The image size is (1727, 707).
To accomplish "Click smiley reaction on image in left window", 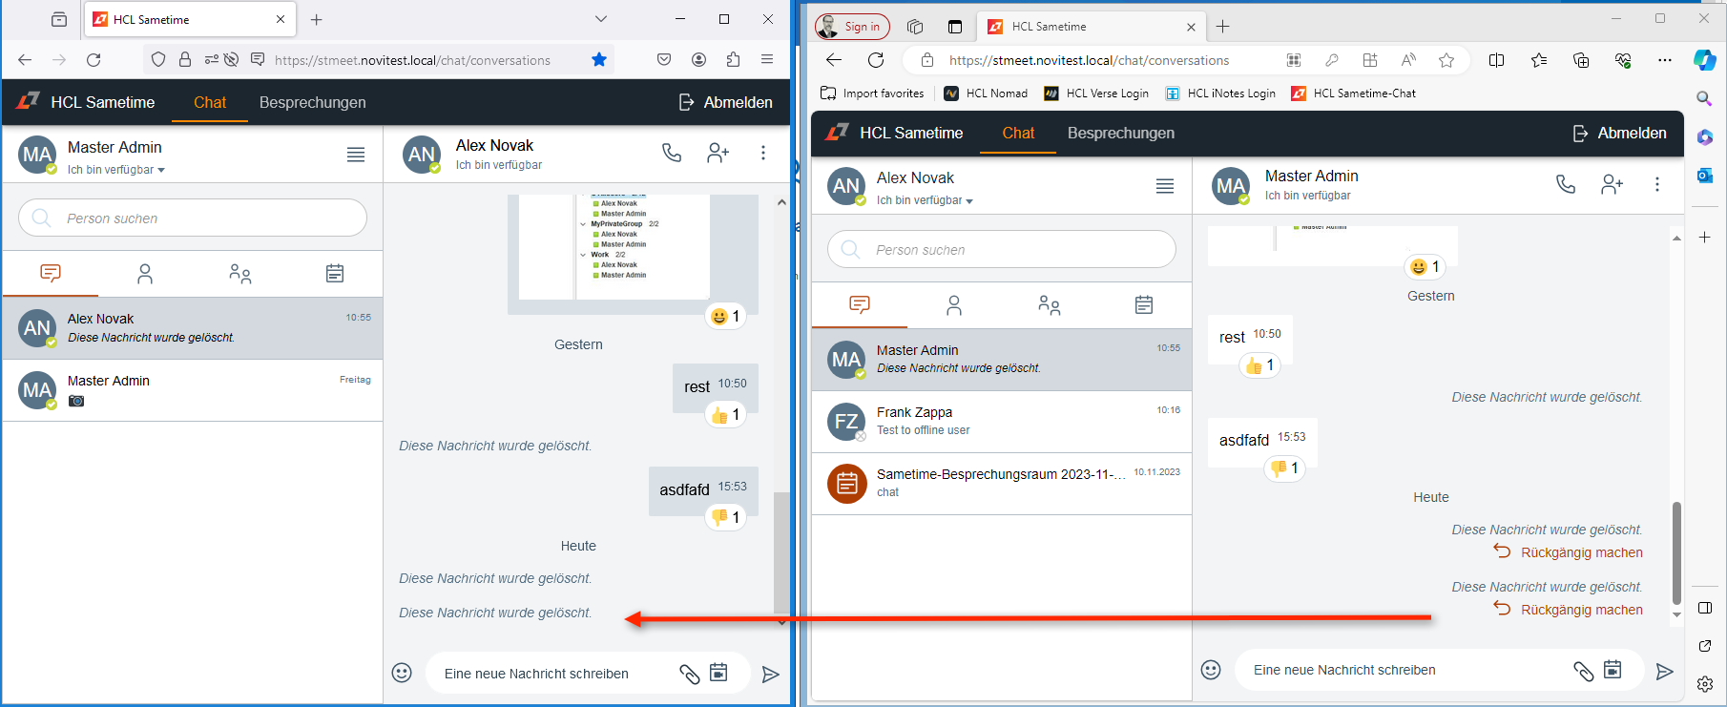I will tap(725, 316).
